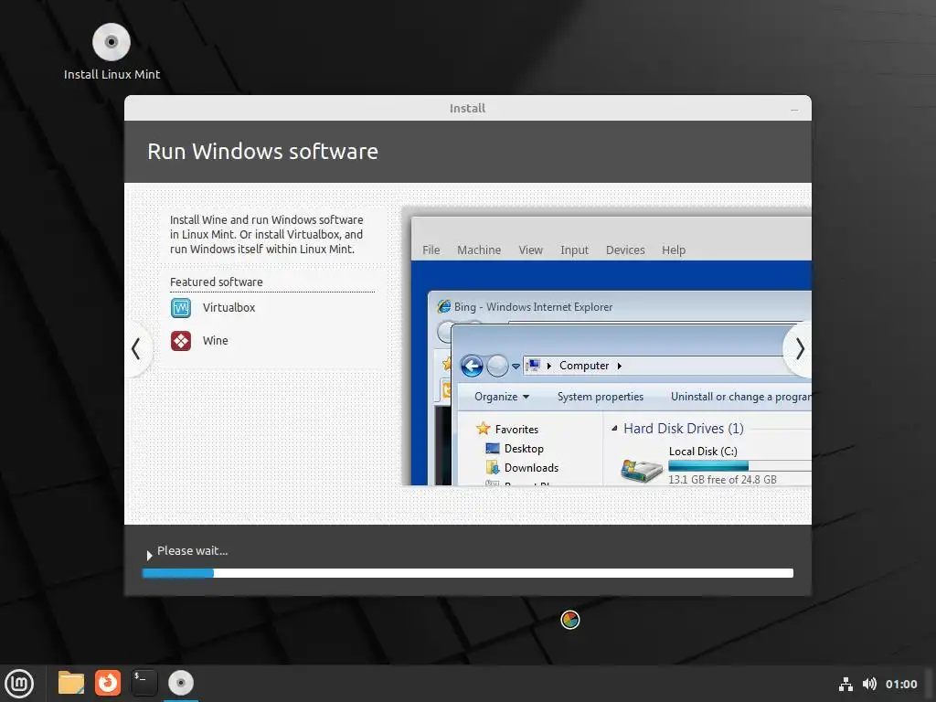Click the Wine featured software icon
Image resolution: width=936 pixels, height=702 pixels.
click(x=181, y=341)
